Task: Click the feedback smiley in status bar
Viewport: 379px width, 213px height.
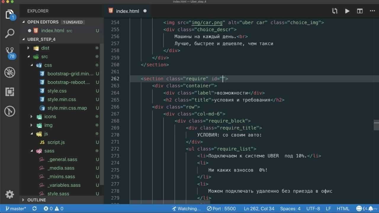Action: 359,209
